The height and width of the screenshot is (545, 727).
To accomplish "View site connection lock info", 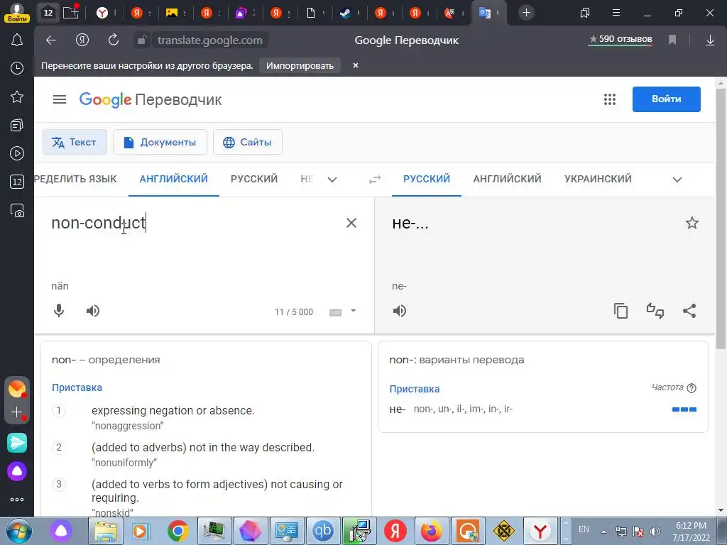I will [141, 40].
